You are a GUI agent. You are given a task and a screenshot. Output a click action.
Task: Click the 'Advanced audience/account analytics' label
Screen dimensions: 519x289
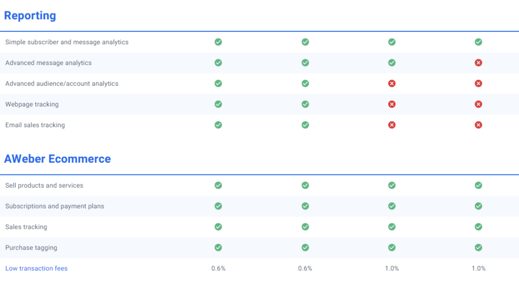[61, 84]
